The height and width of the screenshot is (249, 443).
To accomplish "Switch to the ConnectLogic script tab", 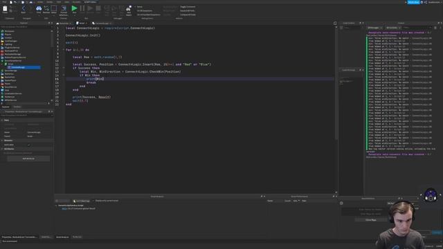I will click(102, 23).
